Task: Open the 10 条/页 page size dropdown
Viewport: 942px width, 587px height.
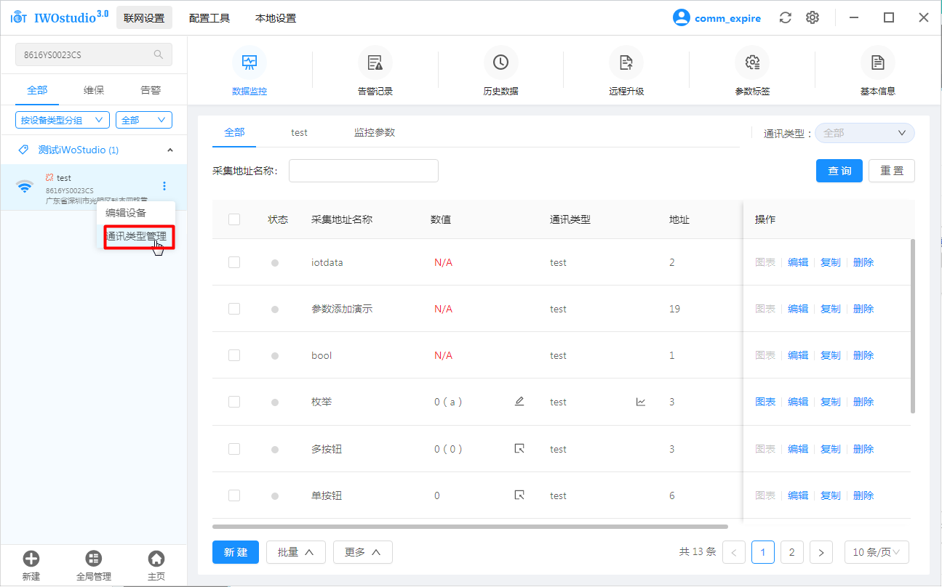Action: coord(876,552)
